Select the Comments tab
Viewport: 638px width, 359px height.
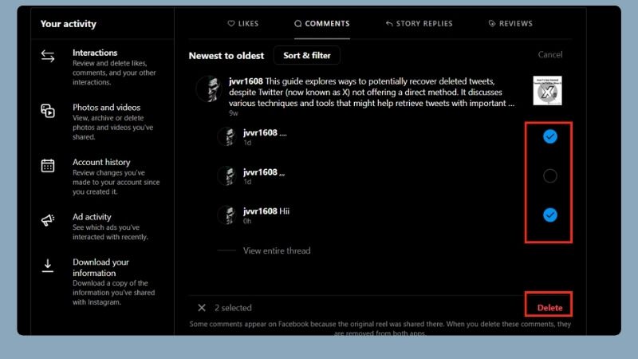(x=322, y=24)
